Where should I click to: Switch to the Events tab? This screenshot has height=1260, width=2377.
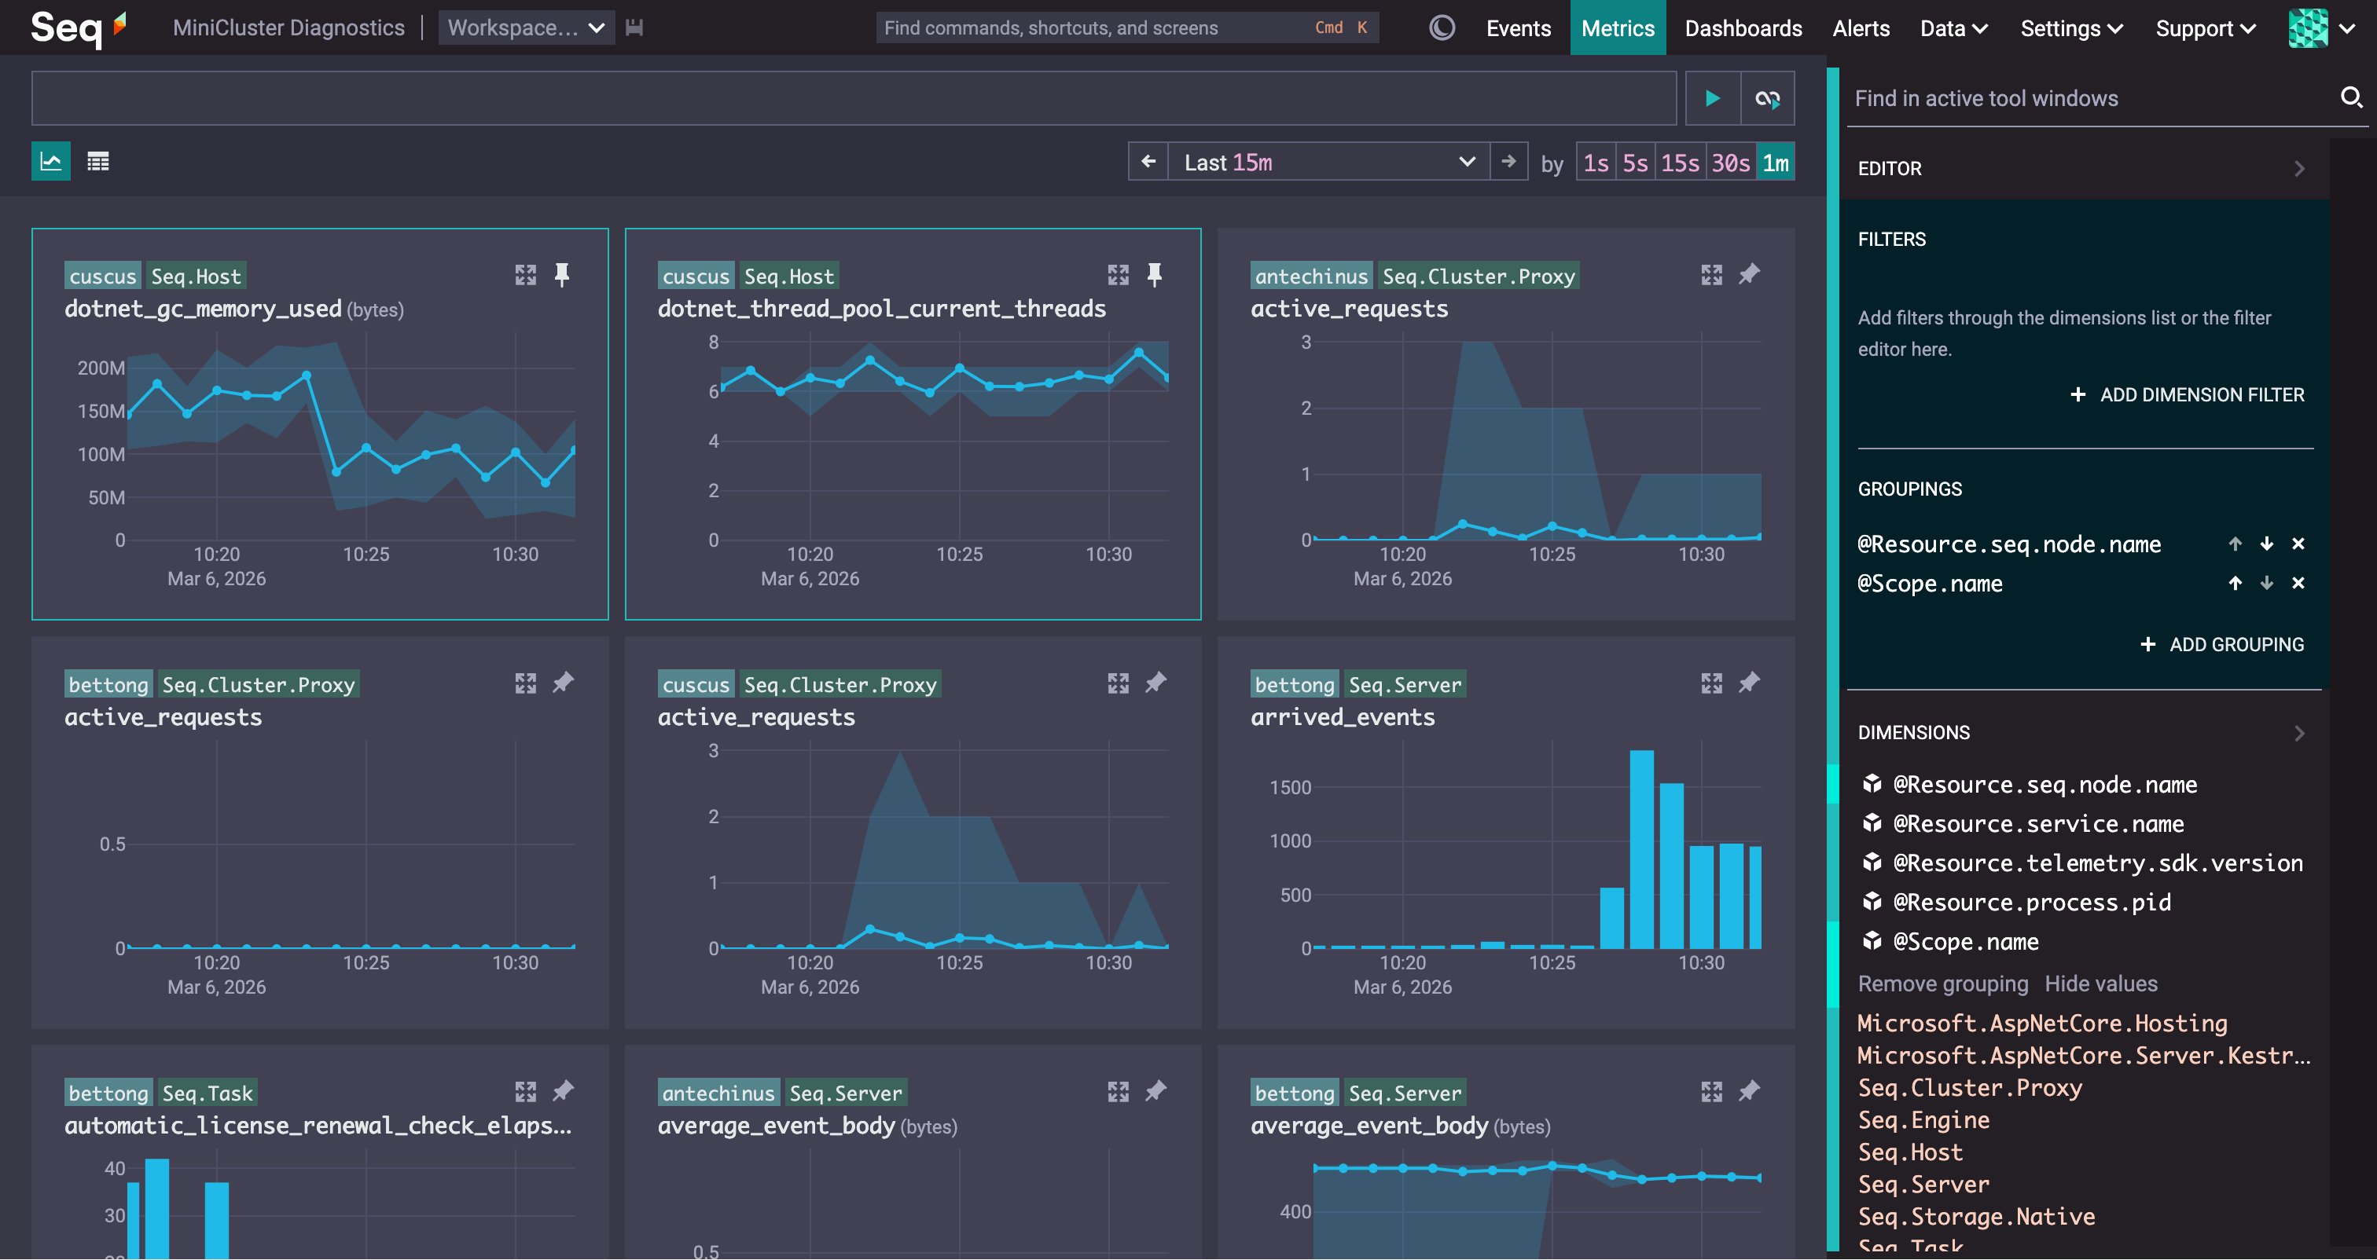(1518, 27)
